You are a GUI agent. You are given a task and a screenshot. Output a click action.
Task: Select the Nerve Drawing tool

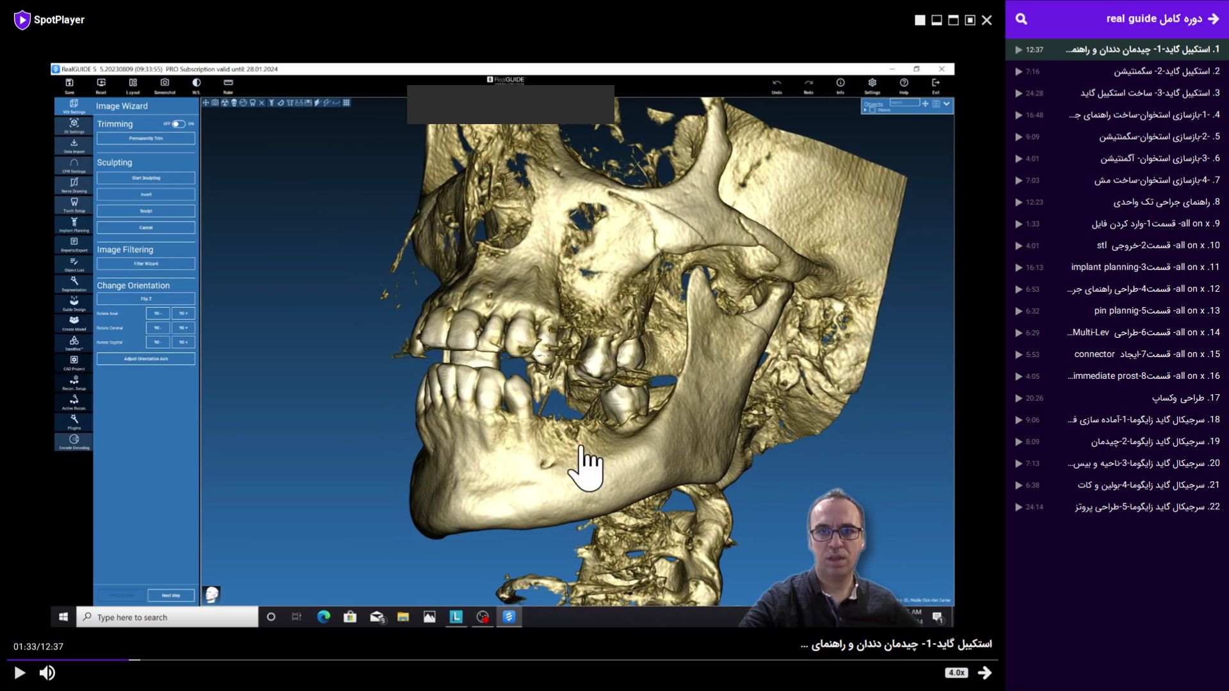[x=74, y=186]
